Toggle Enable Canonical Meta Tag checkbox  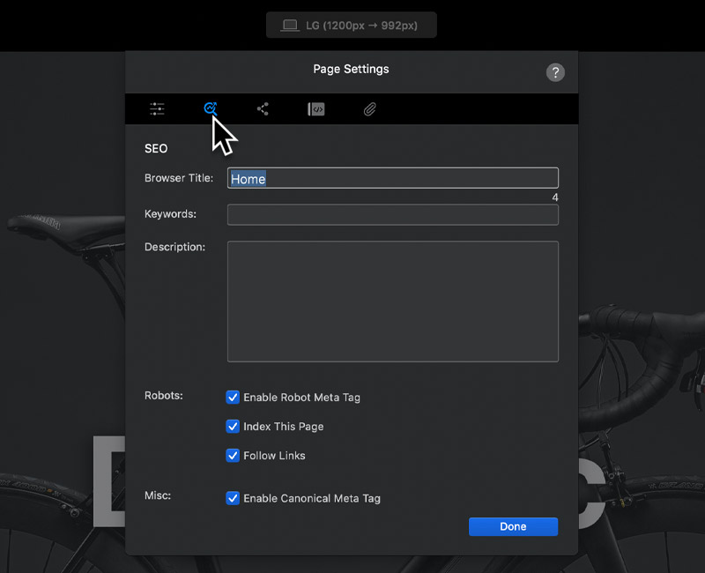[233, 498]
